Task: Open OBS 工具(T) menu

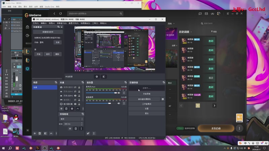Action: pos(95,23)
